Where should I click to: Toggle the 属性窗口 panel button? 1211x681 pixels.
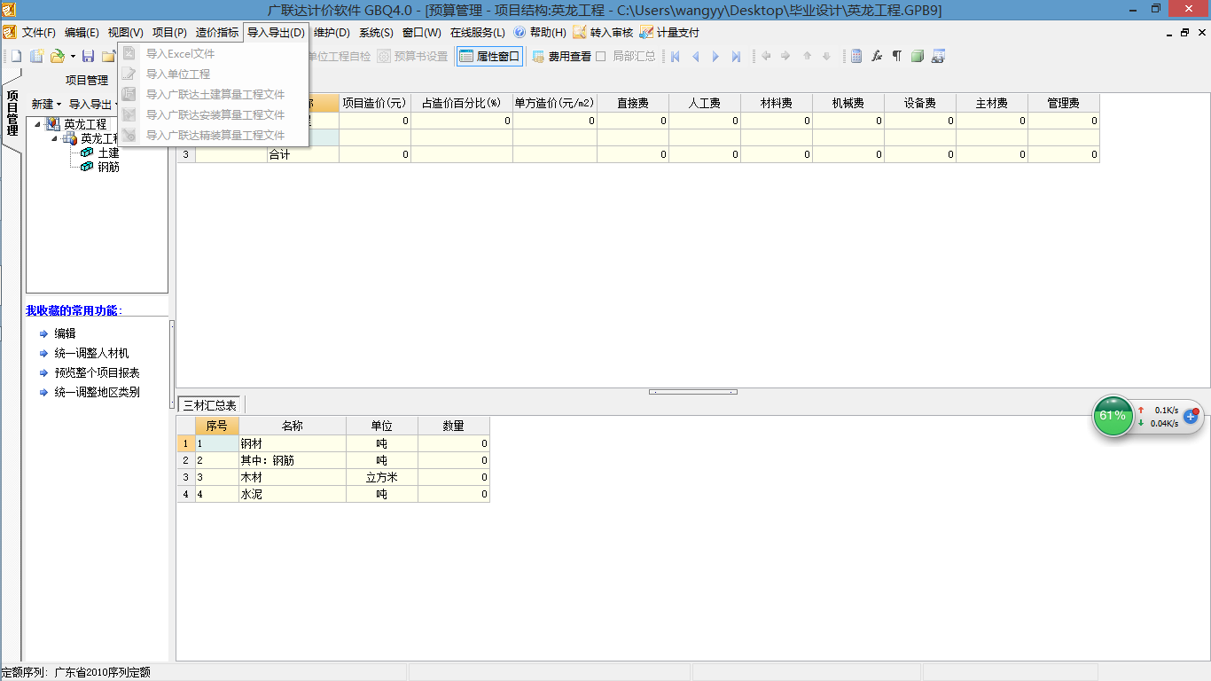click(488, 57)
